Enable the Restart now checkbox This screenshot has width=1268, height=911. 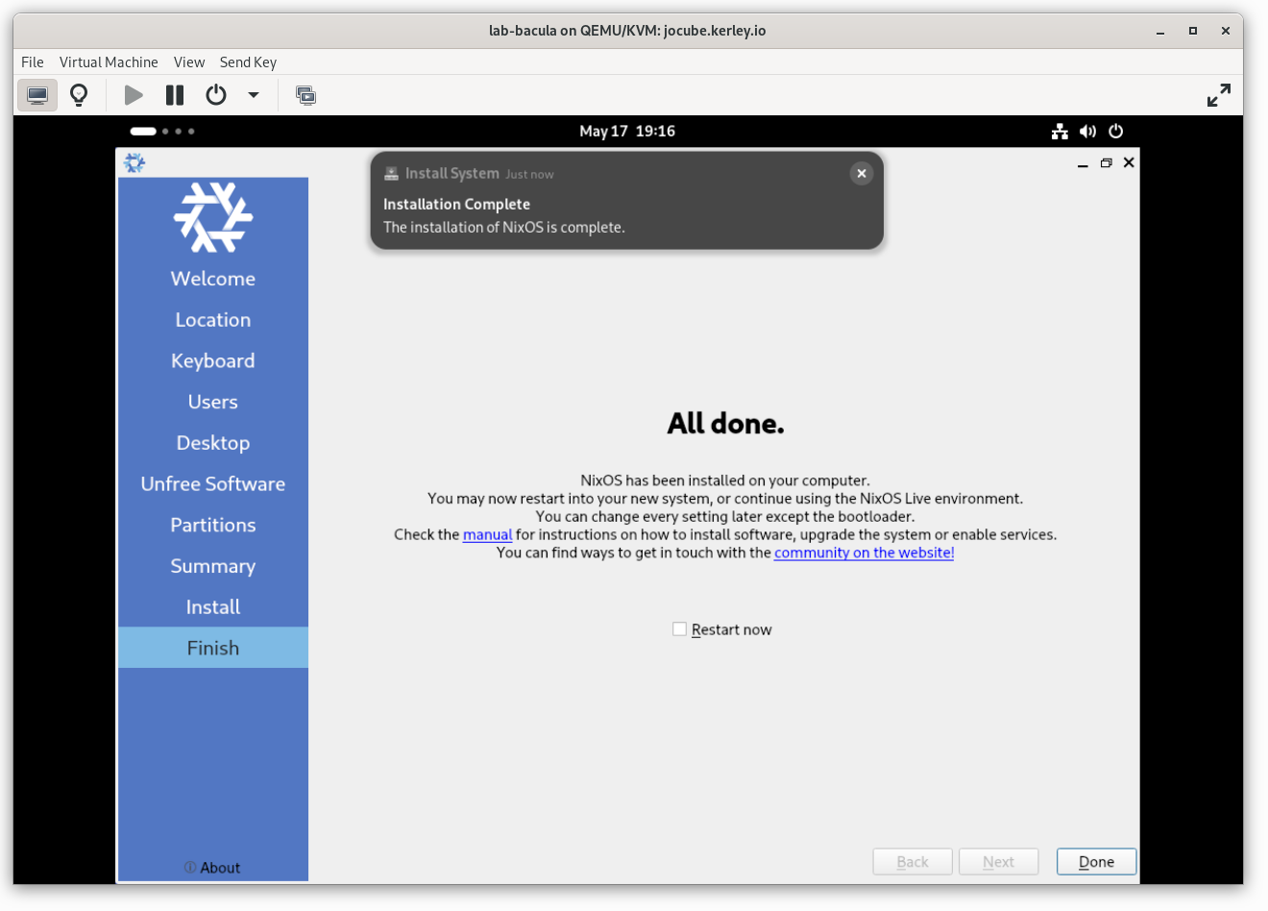tap(679, 629)
